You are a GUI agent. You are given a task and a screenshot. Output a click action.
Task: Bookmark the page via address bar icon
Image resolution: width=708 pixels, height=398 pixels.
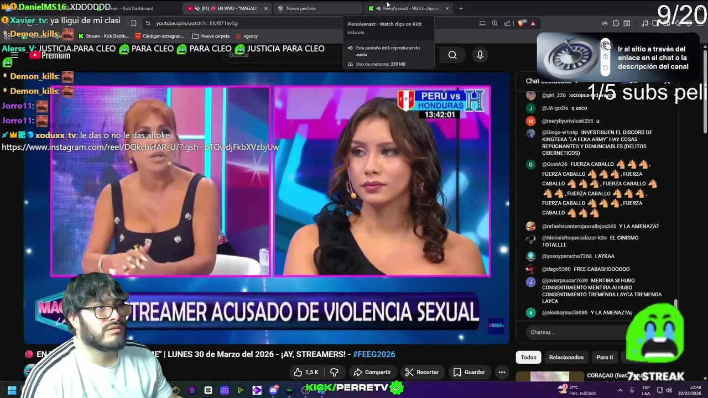click(133, 23)
